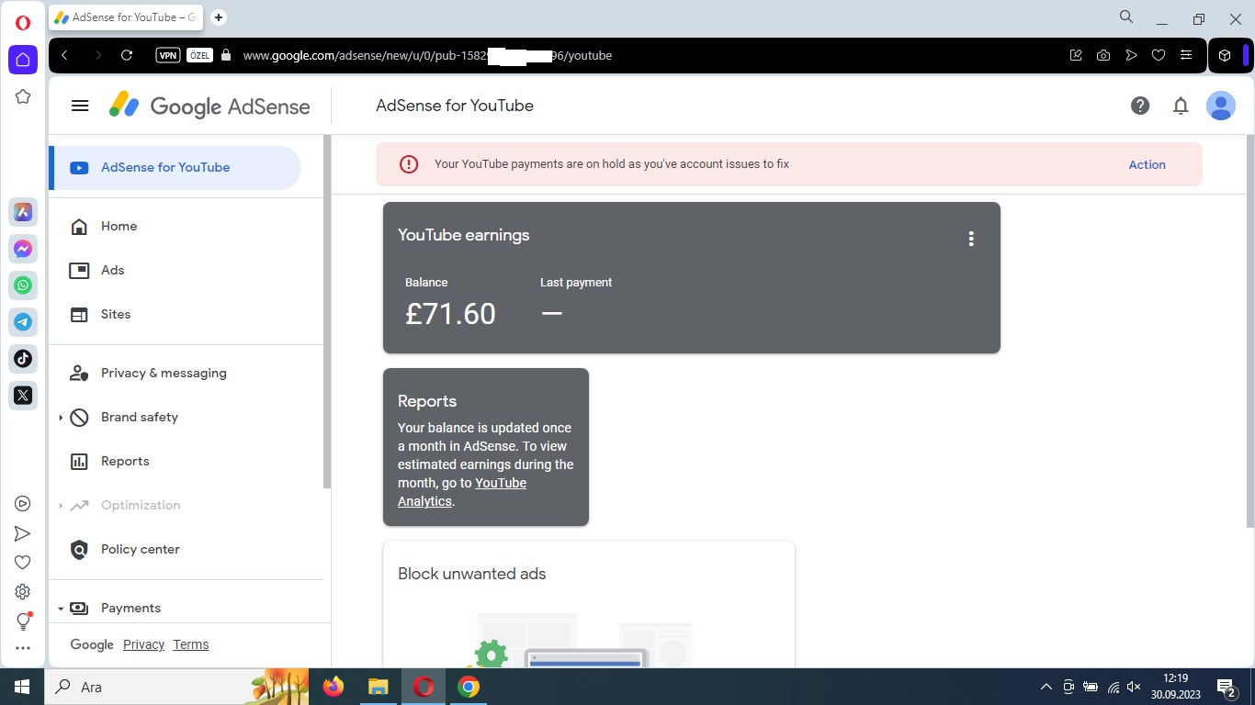Image resolution: width=1255 pixels, height=705 pixels.
Task: Open X (Twitter) in the Opera sidebar
Action: [23, 396]
